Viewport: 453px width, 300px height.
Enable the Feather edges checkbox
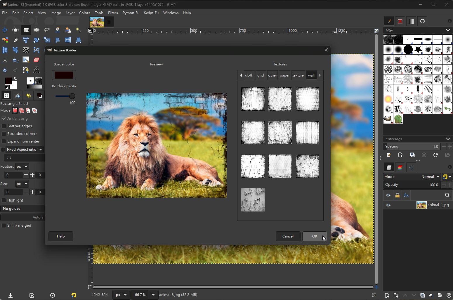[x=4, y=126]
